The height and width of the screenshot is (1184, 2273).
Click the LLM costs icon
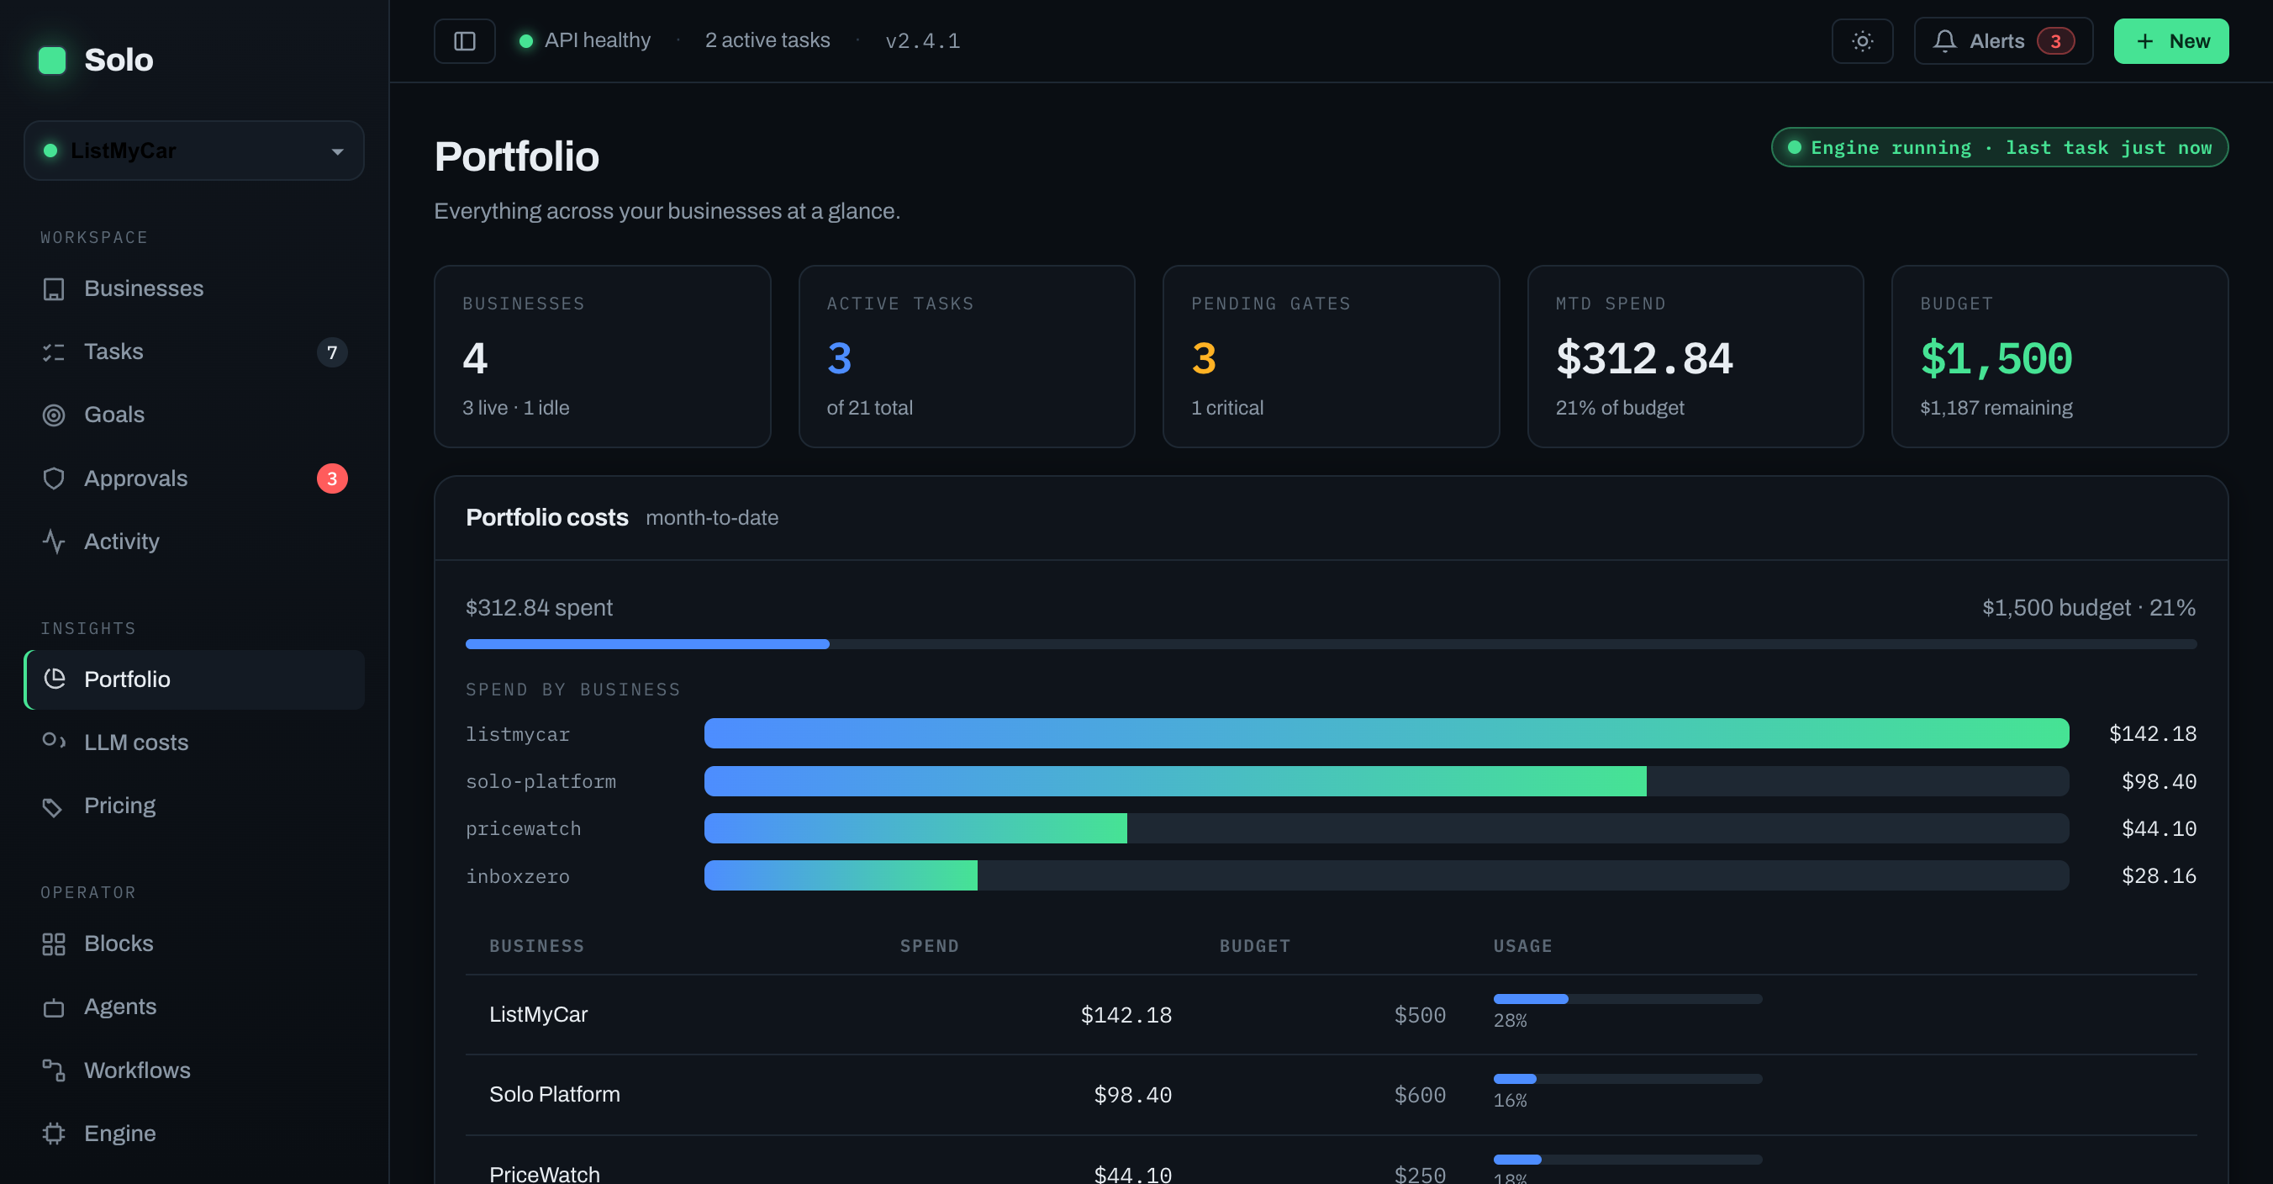point(54,742)
